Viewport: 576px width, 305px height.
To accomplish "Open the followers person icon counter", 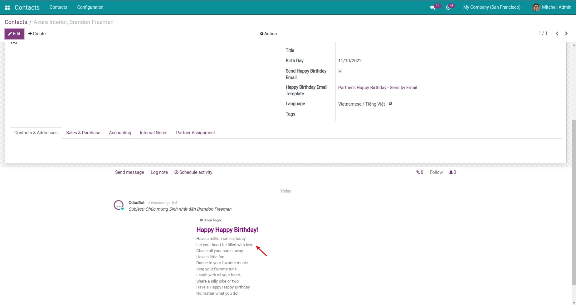I will [452, 172].
